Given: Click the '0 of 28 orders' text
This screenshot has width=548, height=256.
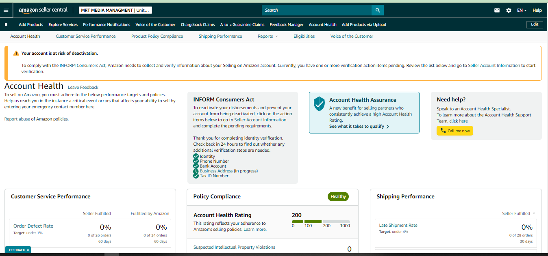Looking at the screenshot, I should (521, 235).
